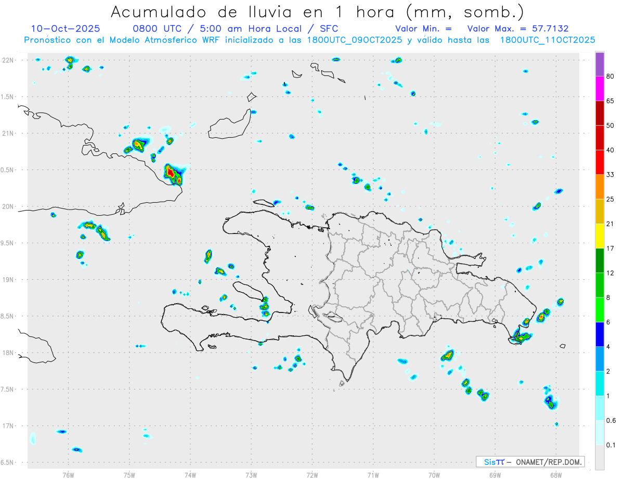This screenshot has height=482, width=624.
Task: Click the '76W' longitude label
Action: [x=68, y=475]
